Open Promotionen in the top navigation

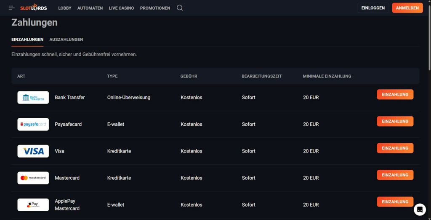point(155,8)
